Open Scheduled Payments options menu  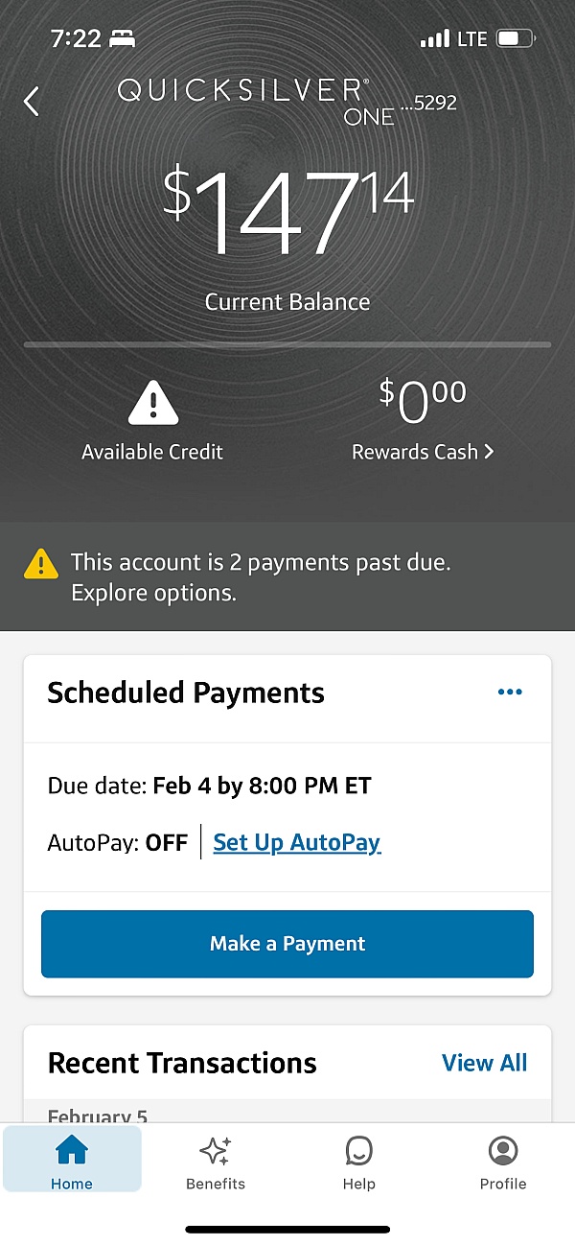[510, 692]
